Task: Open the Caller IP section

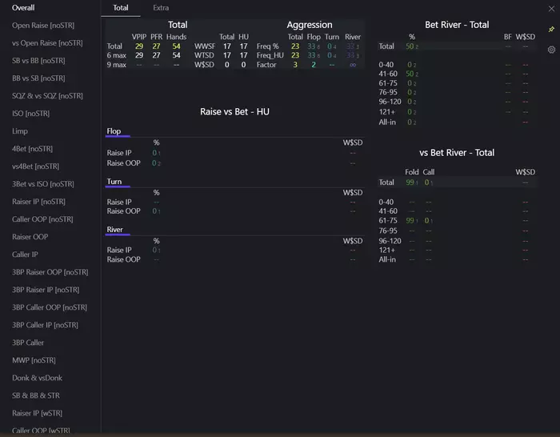Action: click(25, 255)
